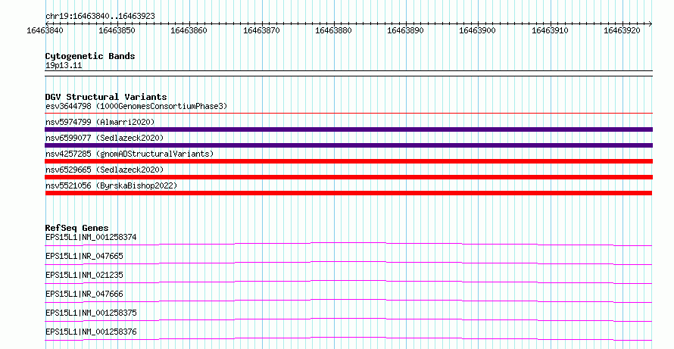Click the red bar under nsv5521056
Screen dimensions: 674x349
[x=348, y=193]
